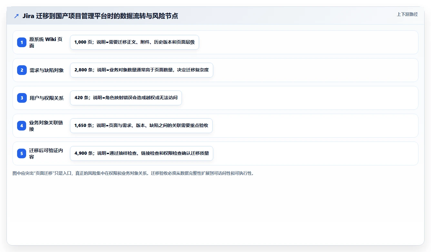Viewport: 431px width, 252px height.
Task: Click step number 4 badge
Action: (x=22, y=126)
